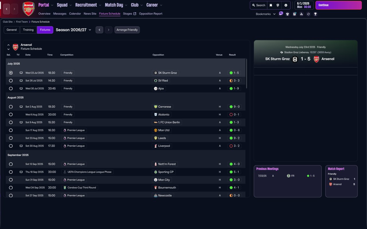Open the News Site sub-tab
Screen dimensions: 367x229
point(90,14)
